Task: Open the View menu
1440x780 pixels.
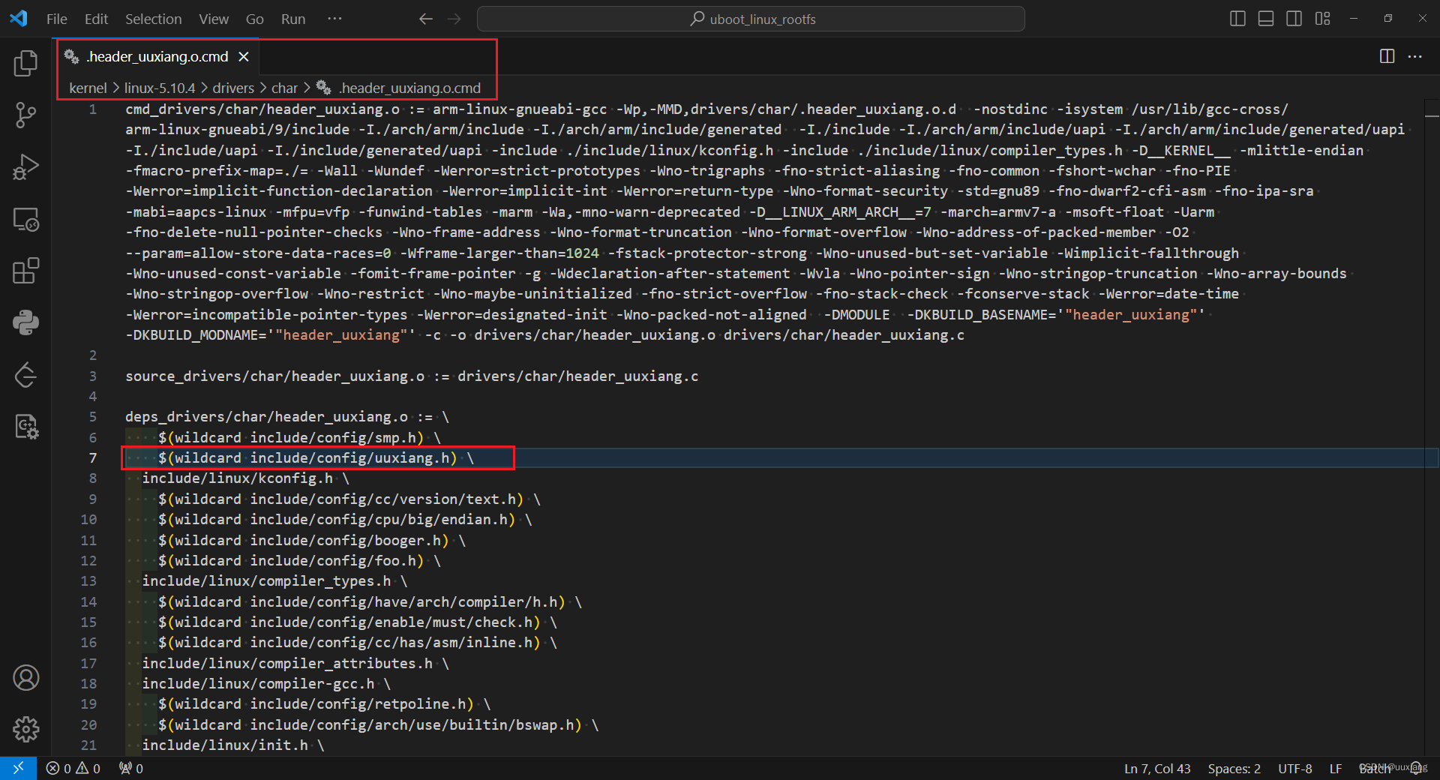Action: point(213,19)
